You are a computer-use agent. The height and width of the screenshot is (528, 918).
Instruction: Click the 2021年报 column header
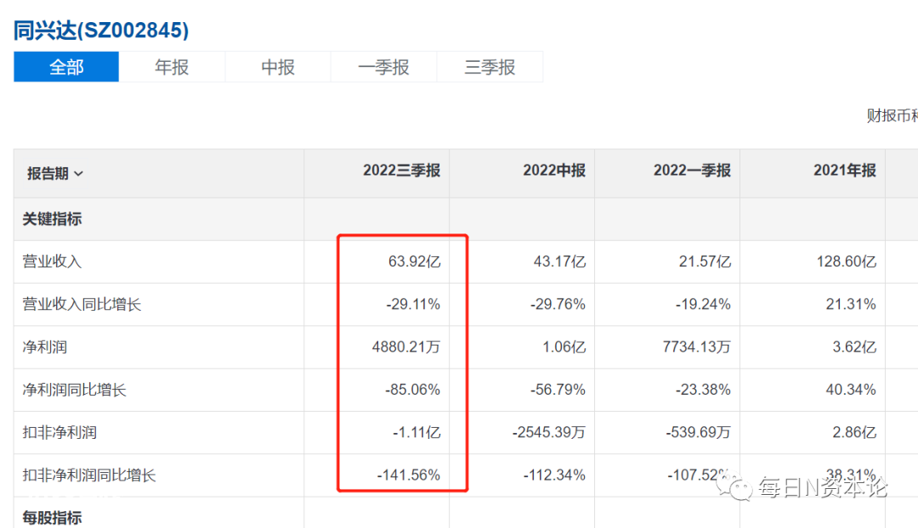[x=845, y=171]
